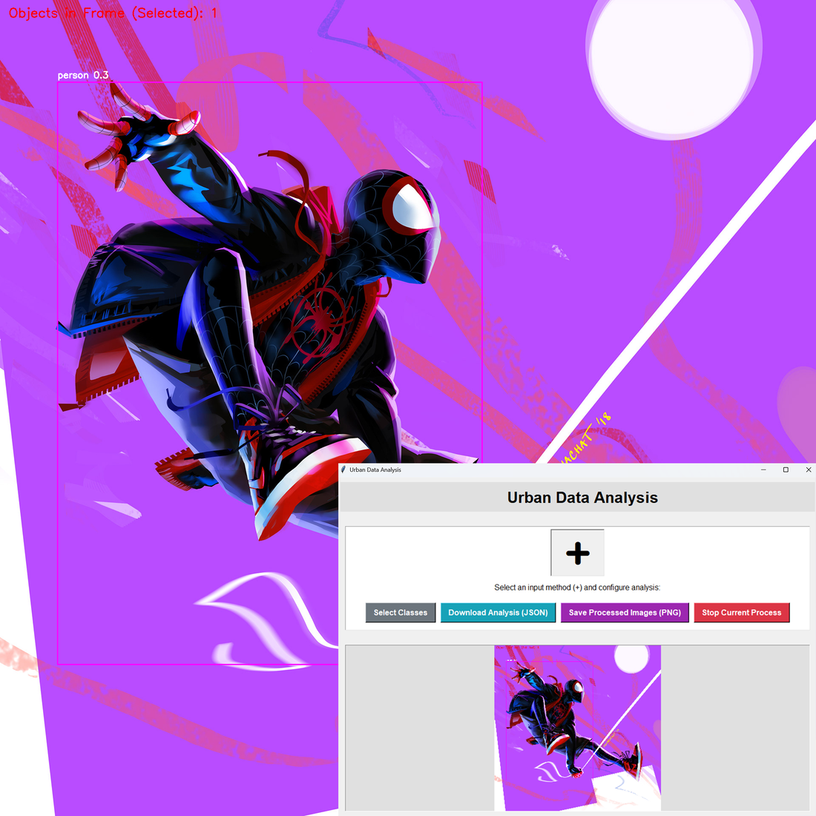Viewport: 816px width, 816px height.
Task: Click the gray area left of preview thumbnail
Action: pyautogui.click(x=419, y=728)
